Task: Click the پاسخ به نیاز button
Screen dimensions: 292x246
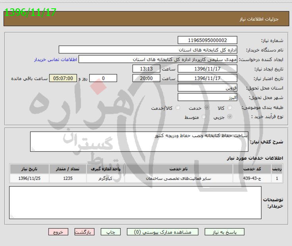Action: tap(225, 232)
